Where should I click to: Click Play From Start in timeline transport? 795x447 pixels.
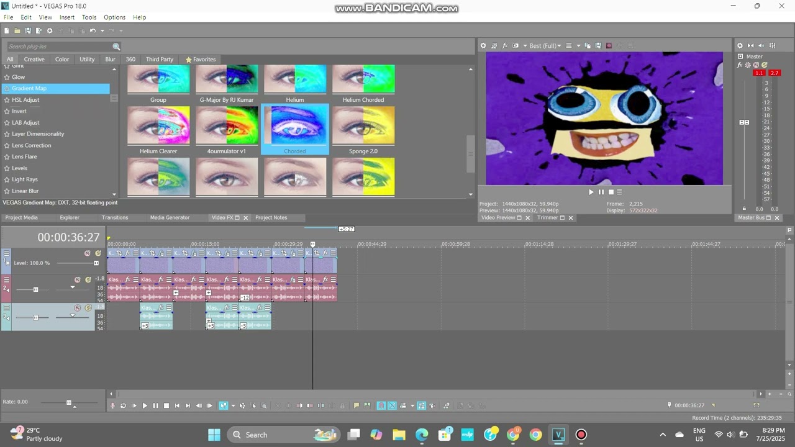pyautogui.click(x=134, y=405)
